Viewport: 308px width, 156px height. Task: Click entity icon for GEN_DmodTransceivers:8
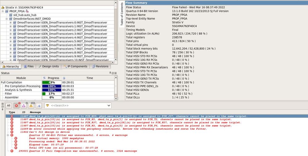[14, 52]
